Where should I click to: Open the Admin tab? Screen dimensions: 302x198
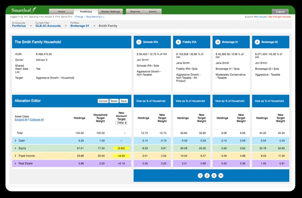153,12
